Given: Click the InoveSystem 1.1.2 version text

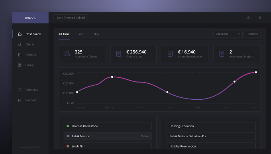Looking at the screenshot, I should [30, 147].
